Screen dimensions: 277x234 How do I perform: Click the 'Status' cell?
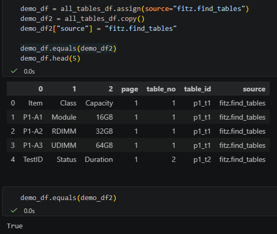pyautogui.click(x=67, y=159)
